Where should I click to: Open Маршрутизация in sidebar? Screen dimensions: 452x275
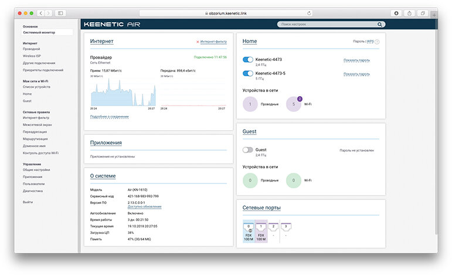point(35,139)
